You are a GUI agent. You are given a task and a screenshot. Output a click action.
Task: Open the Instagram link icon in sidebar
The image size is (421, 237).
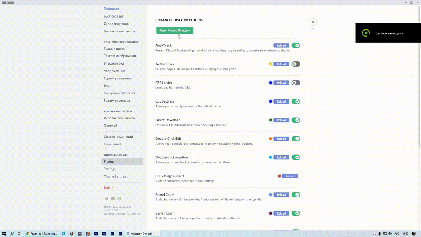click(x=119, y=199)
